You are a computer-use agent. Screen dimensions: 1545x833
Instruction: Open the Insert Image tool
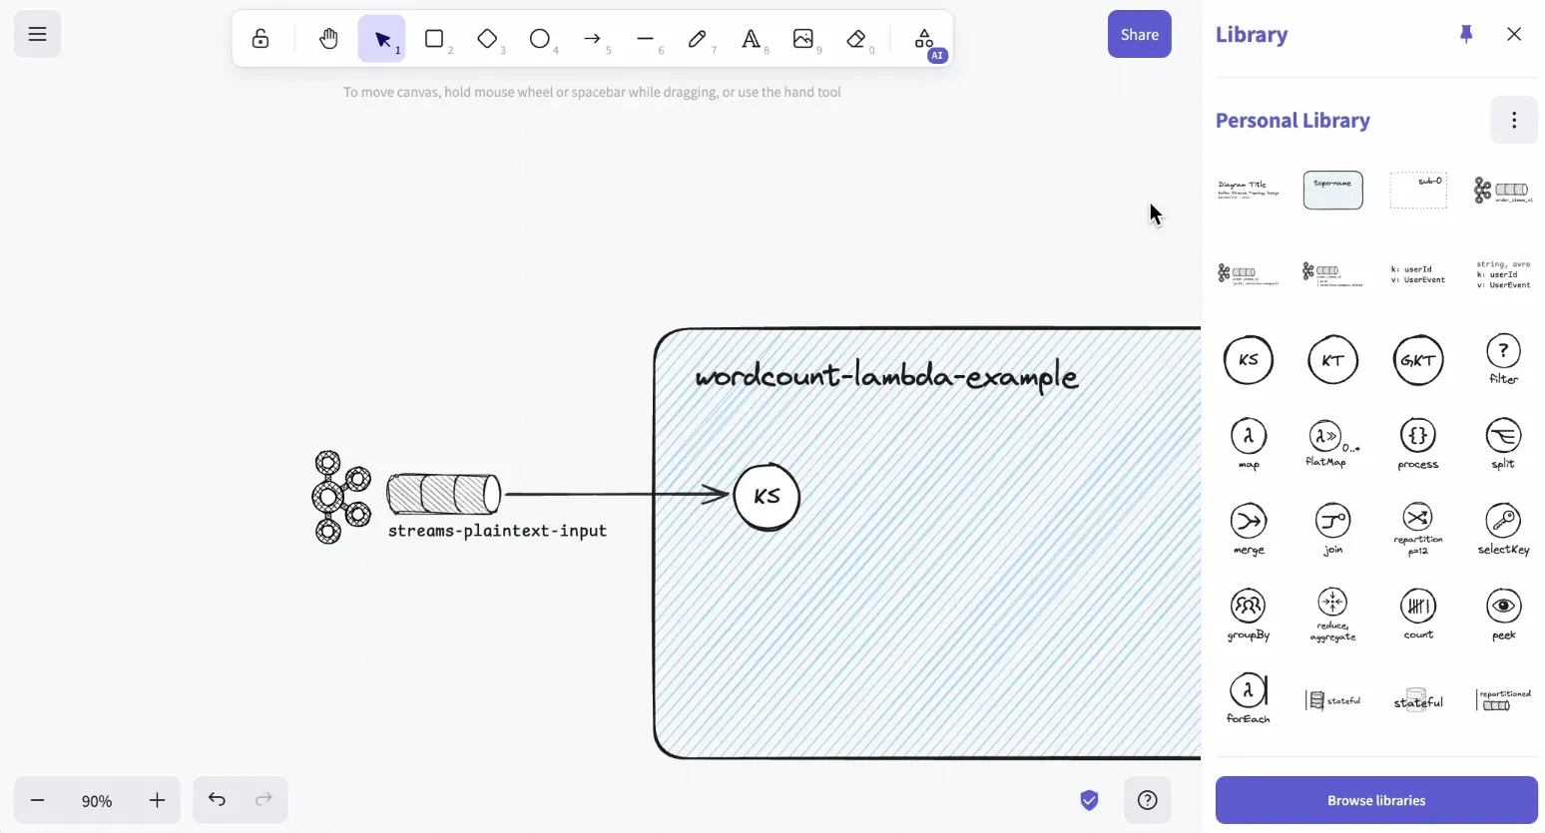[803, 39]
